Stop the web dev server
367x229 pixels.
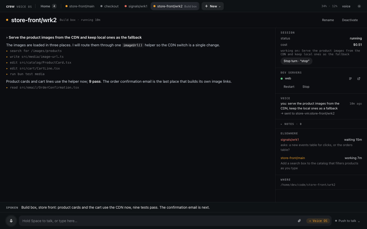pyautogui.click(x=306, y=87)
